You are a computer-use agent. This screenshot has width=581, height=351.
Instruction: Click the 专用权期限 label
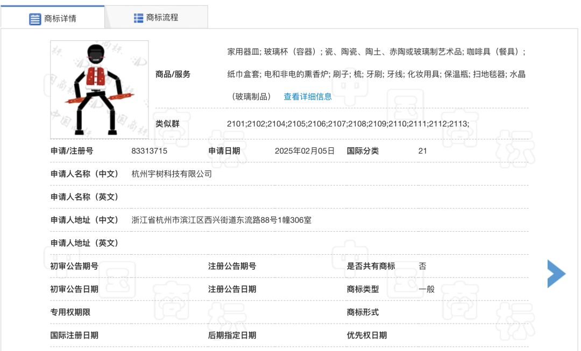(x=70, y=312)
